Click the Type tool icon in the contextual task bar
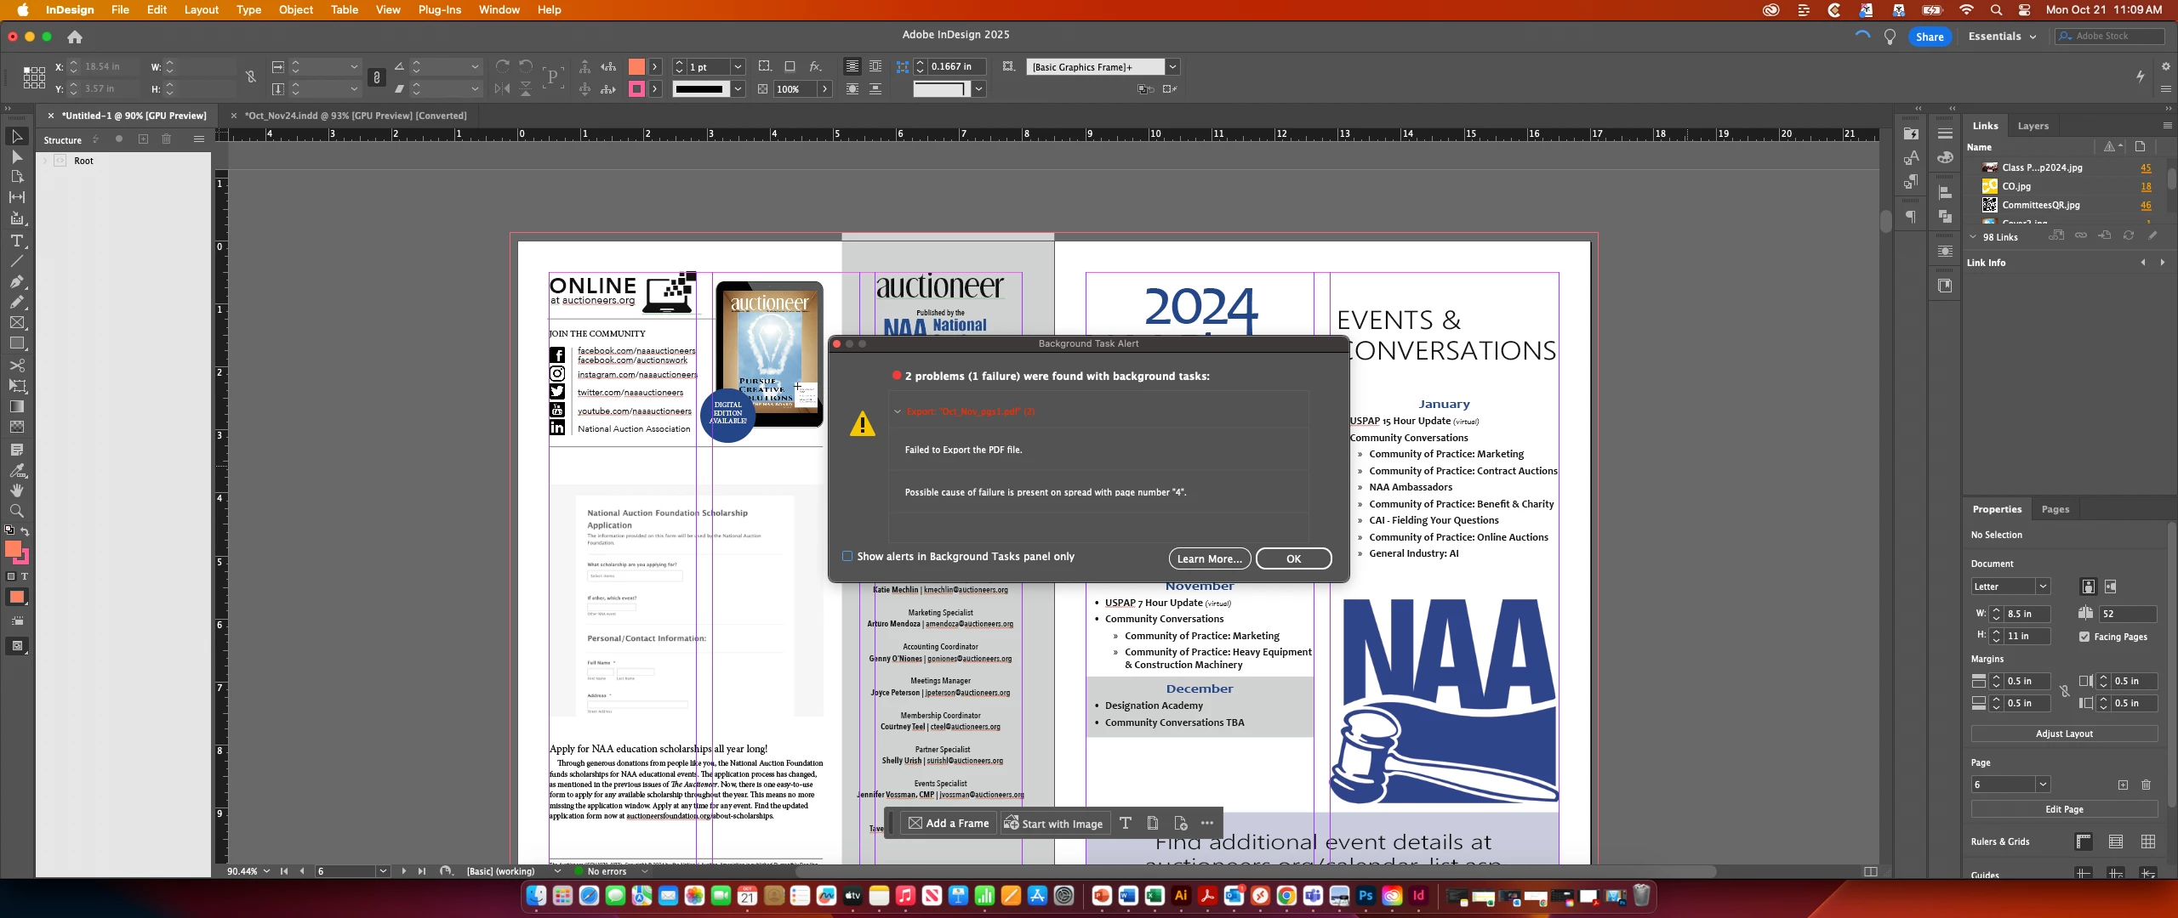This screenshot has height=918, width=2178. (x=1125, y=823)
